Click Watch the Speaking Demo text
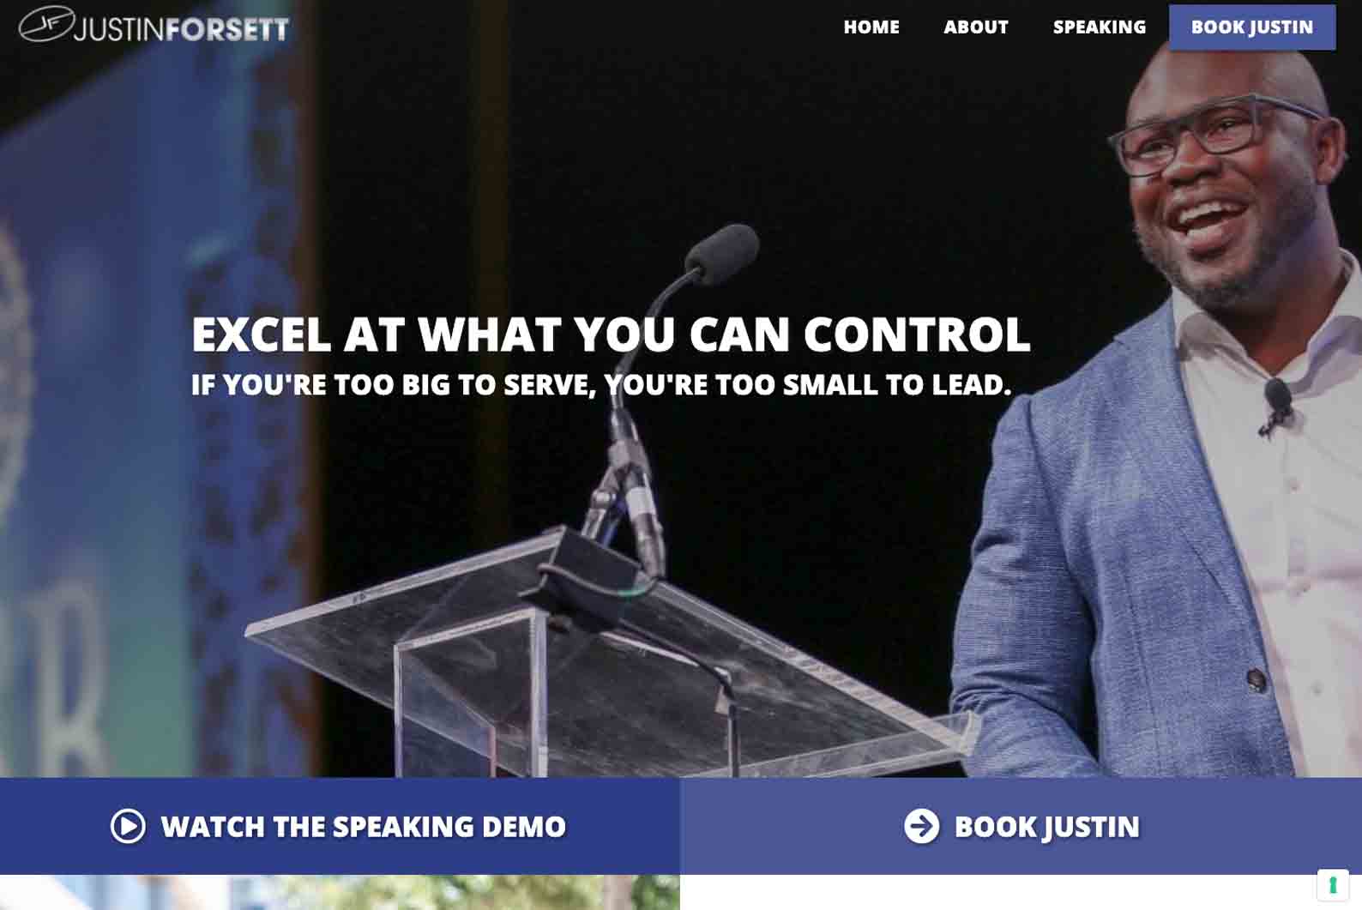Screen dimensions: 1362x910 click(364, 826)
